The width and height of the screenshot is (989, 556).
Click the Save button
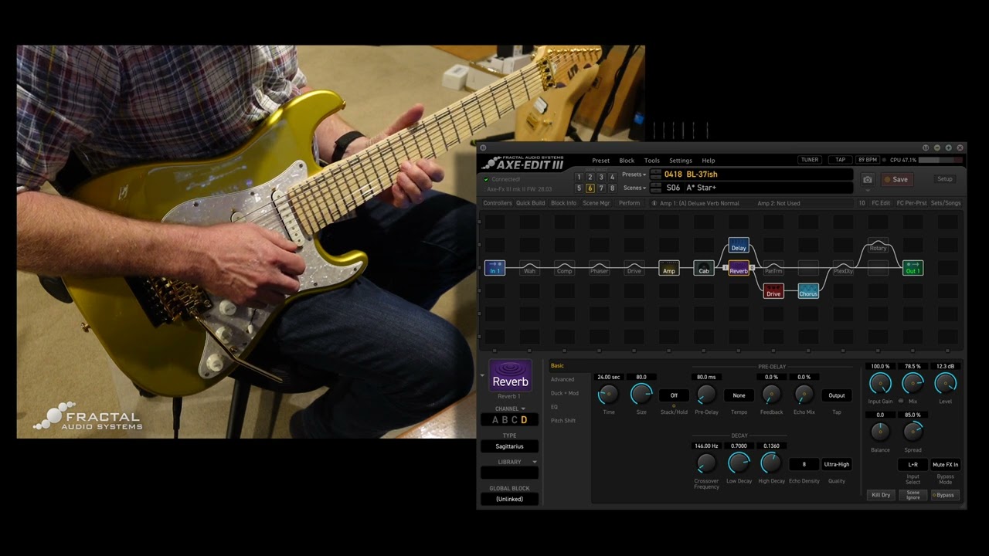click(896, 179)
